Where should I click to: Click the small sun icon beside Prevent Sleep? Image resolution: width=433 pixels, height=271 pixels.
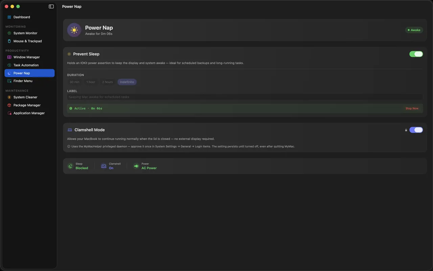tap(69, 54)
